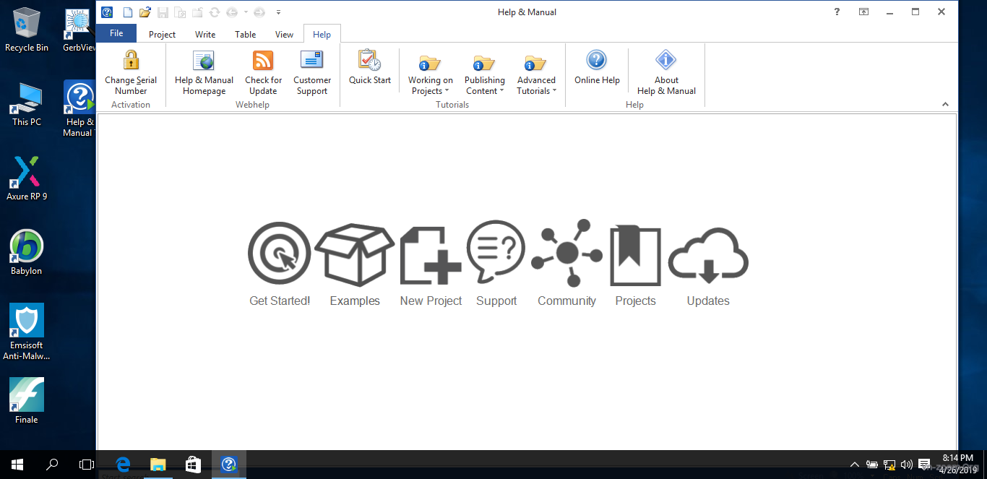Click the battery power tray icon
The width and height of the screenshot is (987, 479).
[x=872, y=465]
